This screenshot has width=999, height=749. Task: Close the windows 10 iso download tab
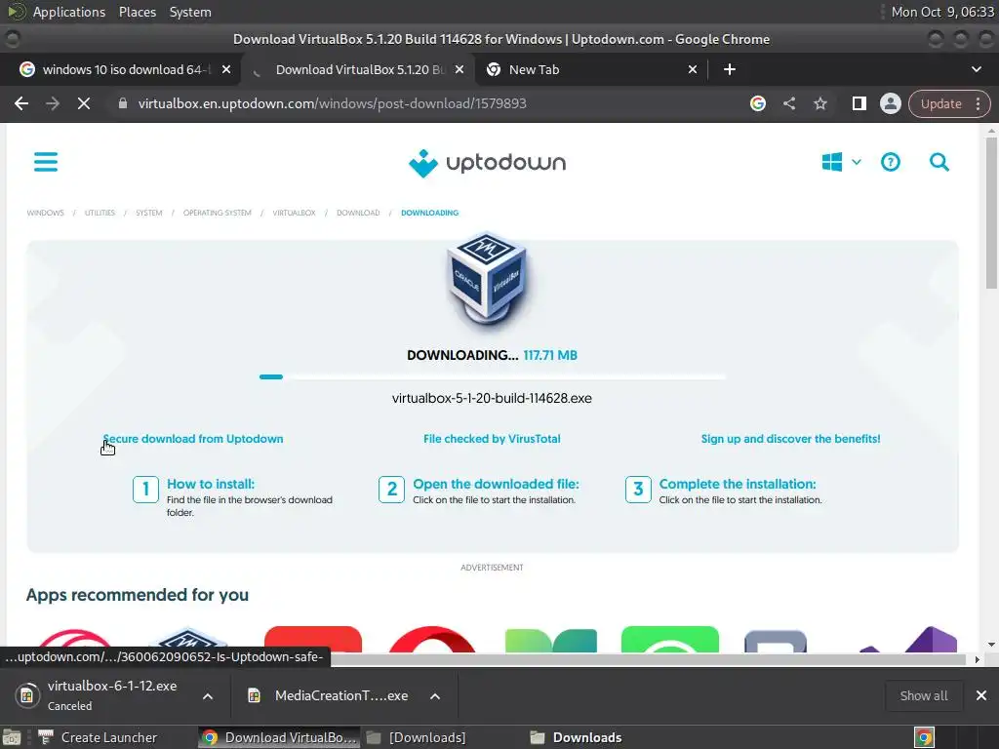(226, 69)
